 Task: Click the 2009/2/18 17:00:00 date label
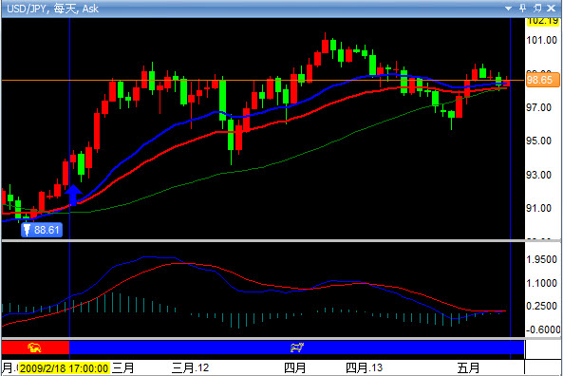coord(64,368)
